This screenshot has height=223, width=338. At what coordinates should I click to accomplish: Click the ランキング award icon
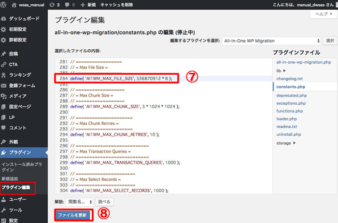[x=3, y=75]
